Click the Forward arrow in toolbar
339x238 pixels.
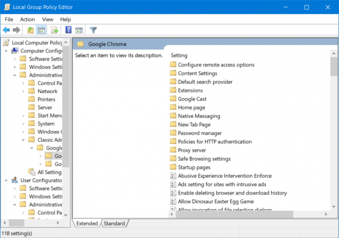pyautogui.click(x=16, y=30)
